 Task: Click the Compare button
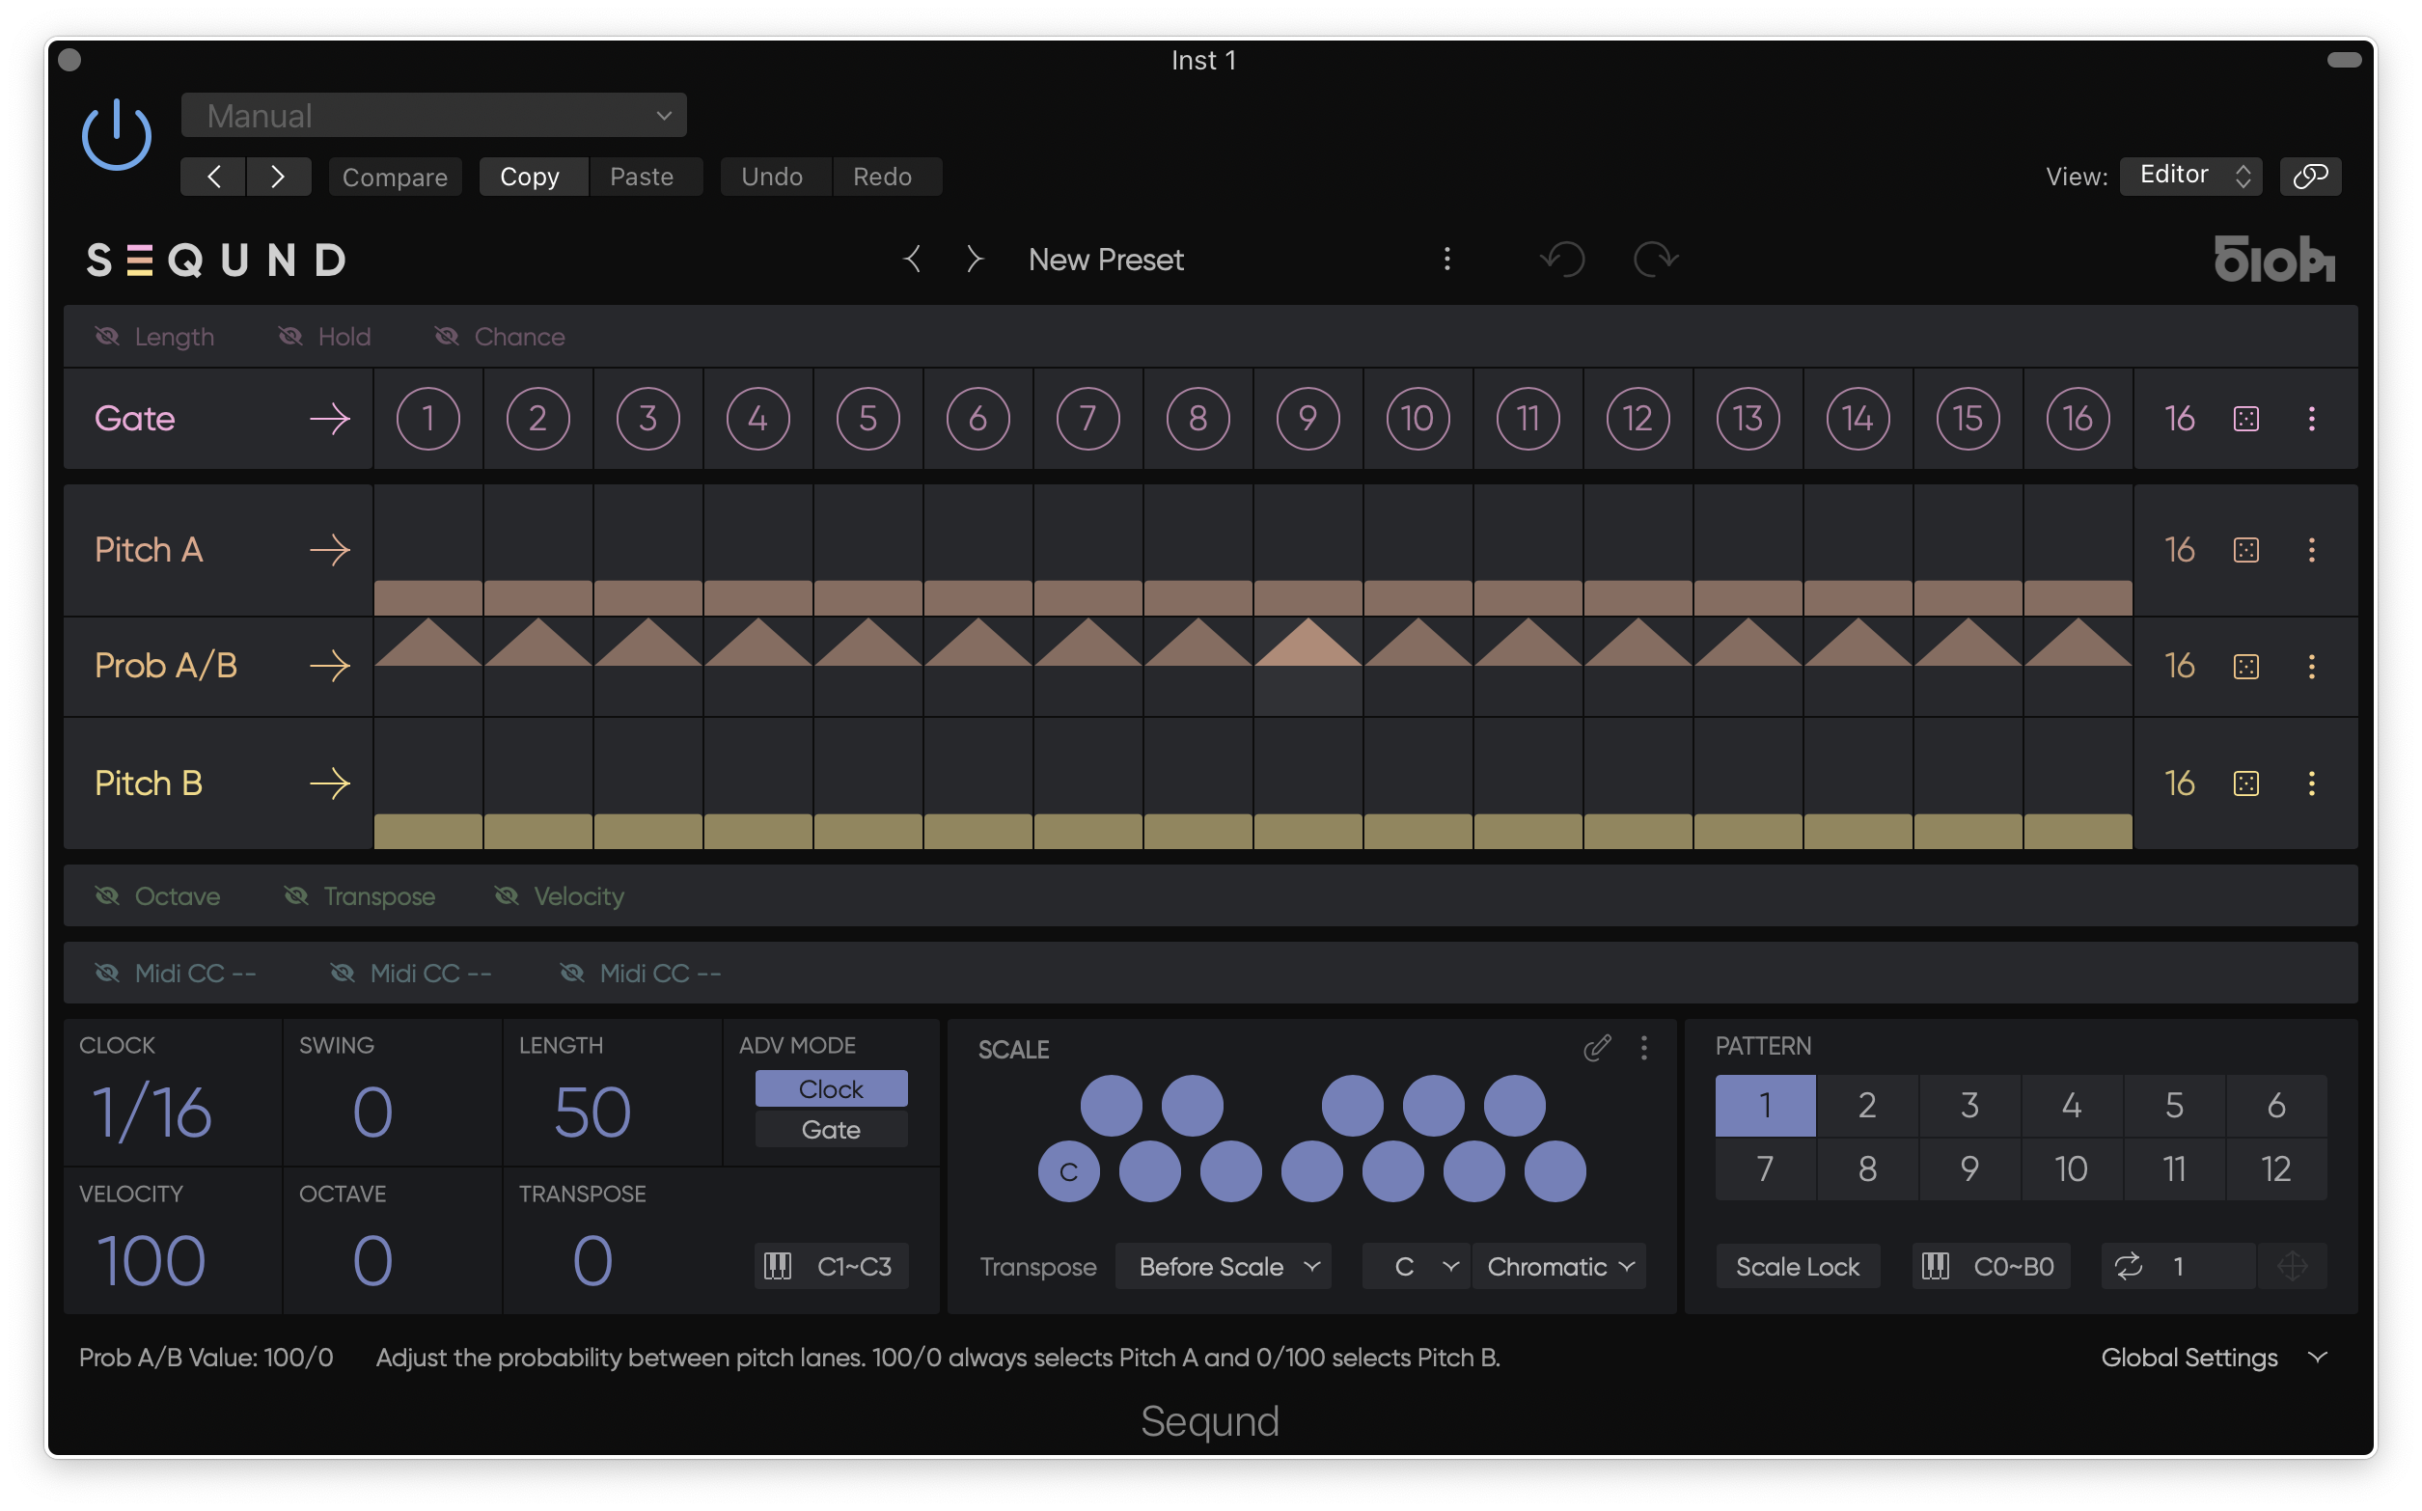click(x=395, y=177)
